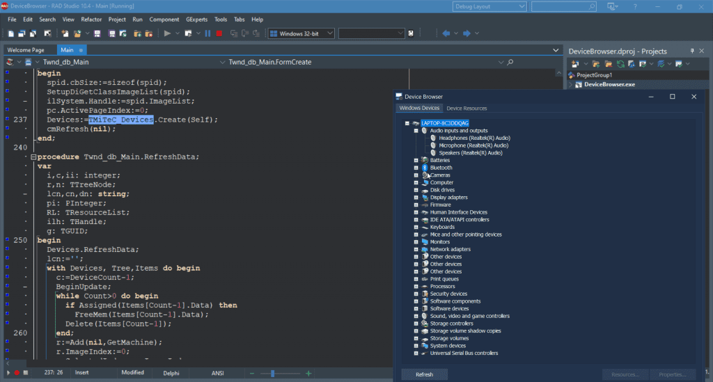Start macro playback in editor status bar
713x382 pixels.
[x=8, y=372]
